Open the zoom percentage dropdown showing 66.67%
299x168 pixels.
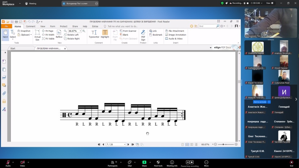81,31
